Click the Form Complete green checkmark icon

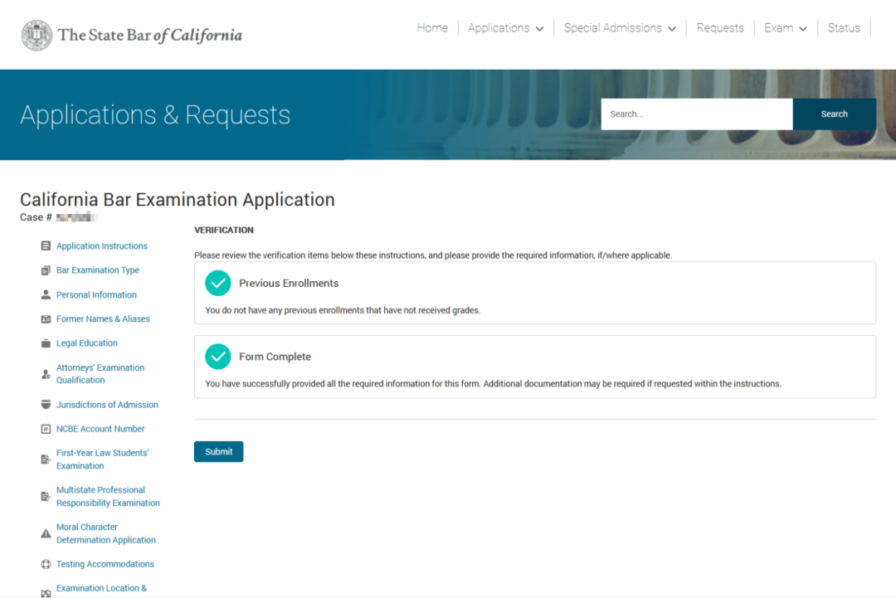pos(217,357)
